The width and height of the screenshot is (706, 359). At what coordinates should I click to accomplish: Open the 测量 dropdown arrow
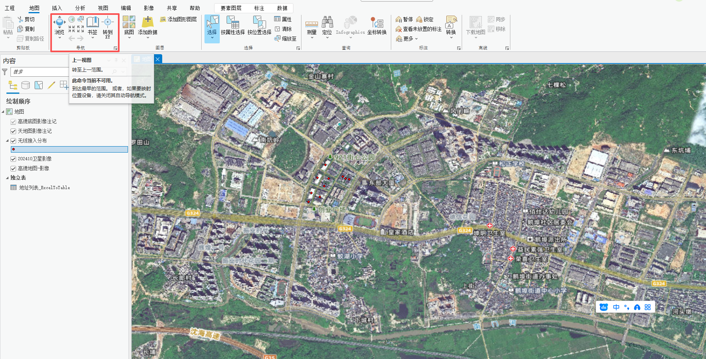tap(312, 38)
